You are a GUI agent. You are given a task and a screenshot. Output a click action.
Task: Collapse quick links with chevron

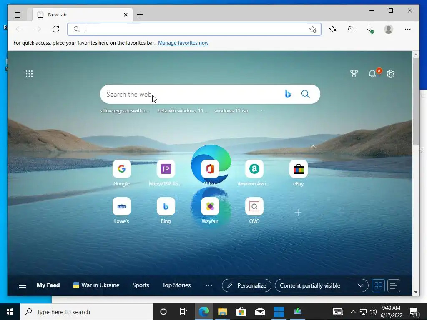tap(313, 147)
